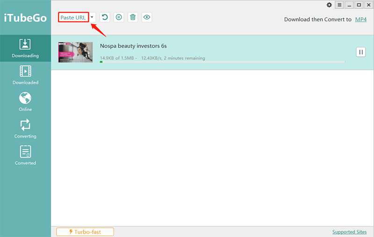
Task: Click the Nospa beauty investors video thumbnail
Action: coord(75,52)
